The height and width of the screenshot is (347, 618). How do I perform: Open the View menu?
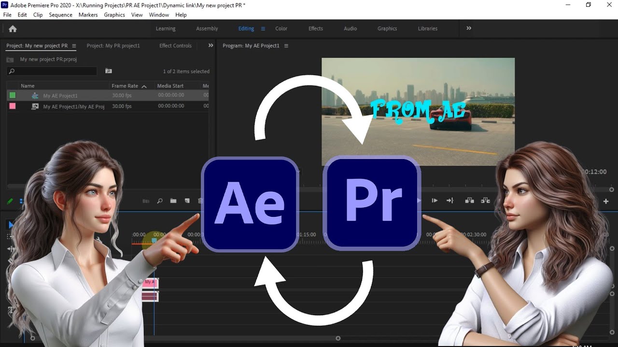click(x=137, y=15)
